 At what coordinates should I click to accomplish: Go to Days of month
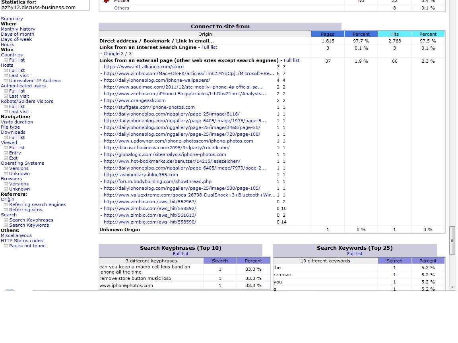[17, 34]
